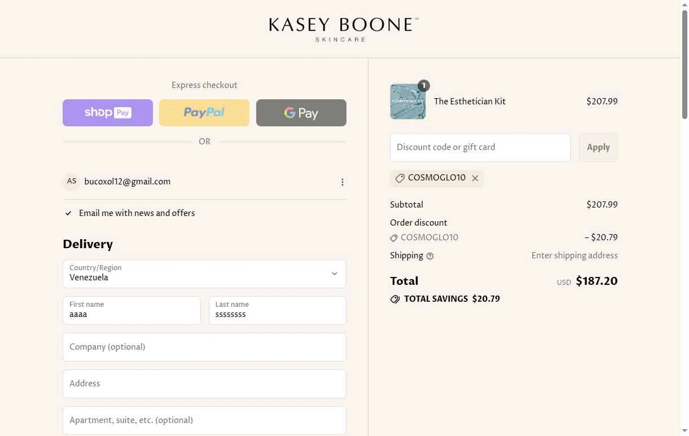Open the Kasey Boone Skincare logo link
This screenshot has width=689, height=436.
click(x=344, y=29)
